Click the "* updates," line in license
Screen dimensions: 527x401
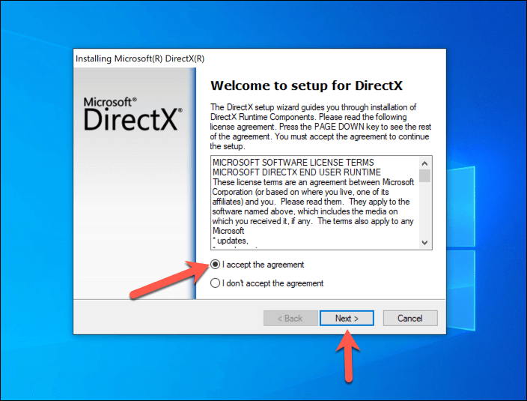coord(231,241)
